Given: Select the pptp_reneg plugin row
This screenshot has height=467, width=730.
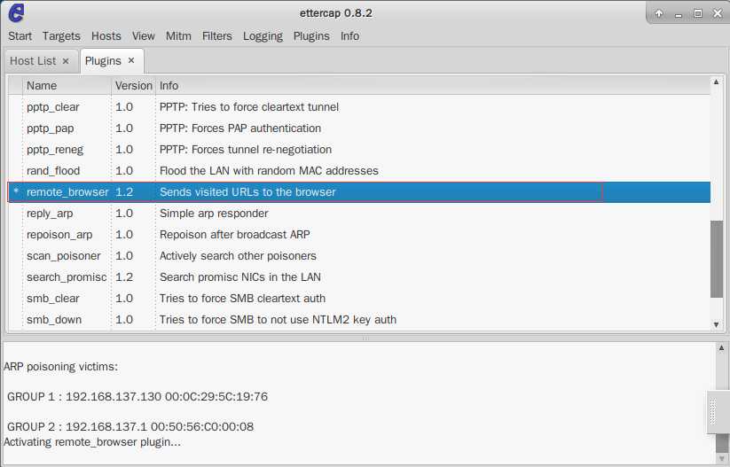Looking at the screenshot, I should pyautogui.click(x=359, y=150).
